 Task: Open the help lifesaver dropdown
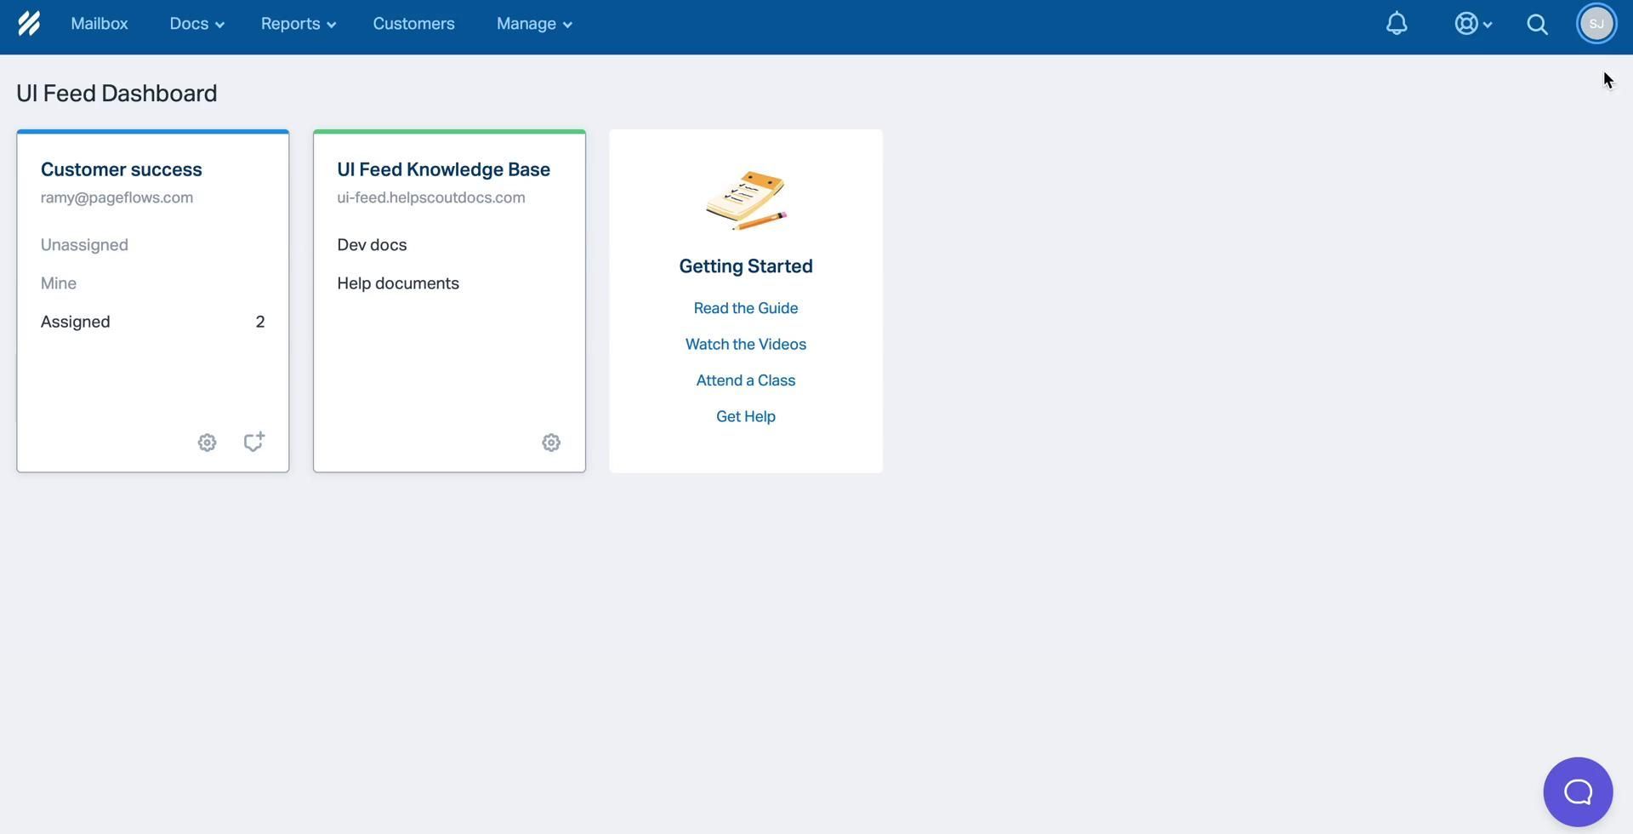[x=1472, y=24]
